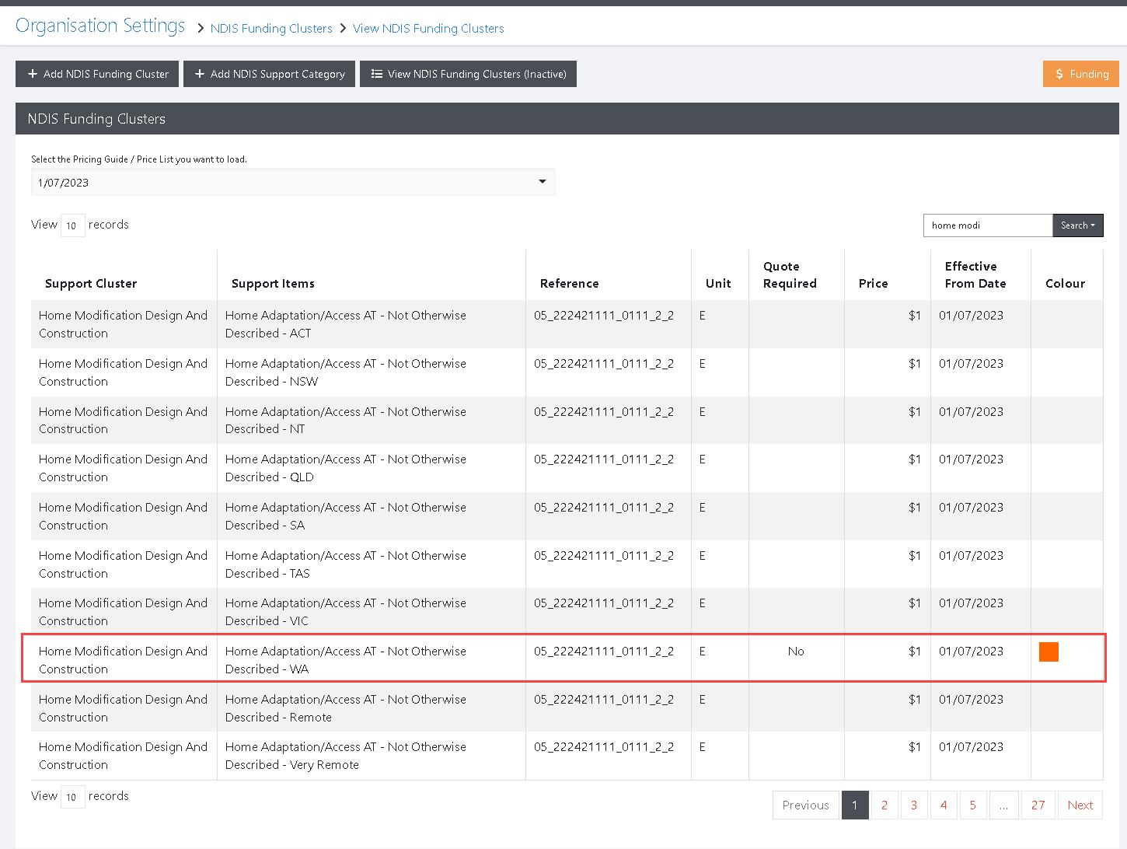Go to page 2 of results
Viewport: 1127px width, 849px height.
point(885,805)
